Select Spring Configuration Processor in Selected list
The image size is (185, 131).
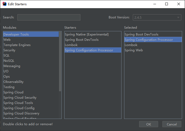click(153, 39)
